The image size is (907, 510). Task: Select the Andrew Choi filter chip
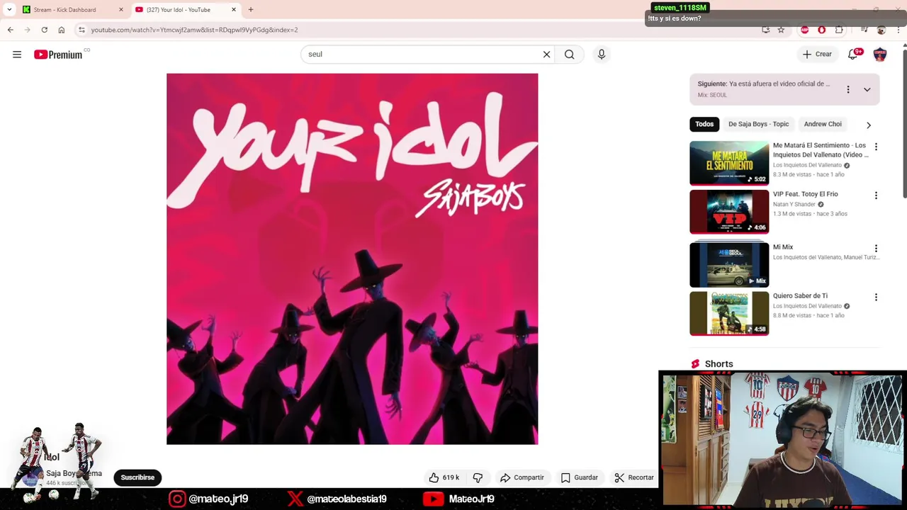823,124
